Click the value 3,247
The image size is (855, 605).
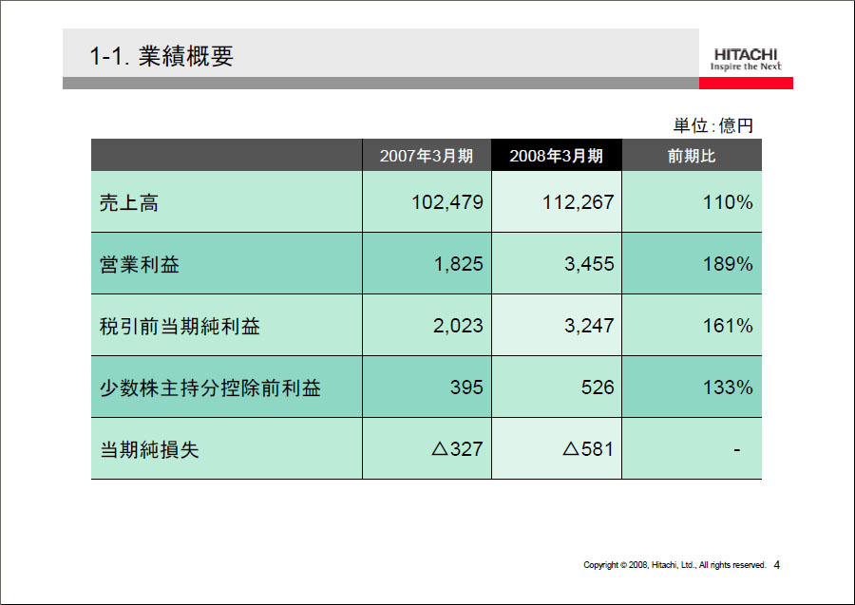(x=589, y=326)
